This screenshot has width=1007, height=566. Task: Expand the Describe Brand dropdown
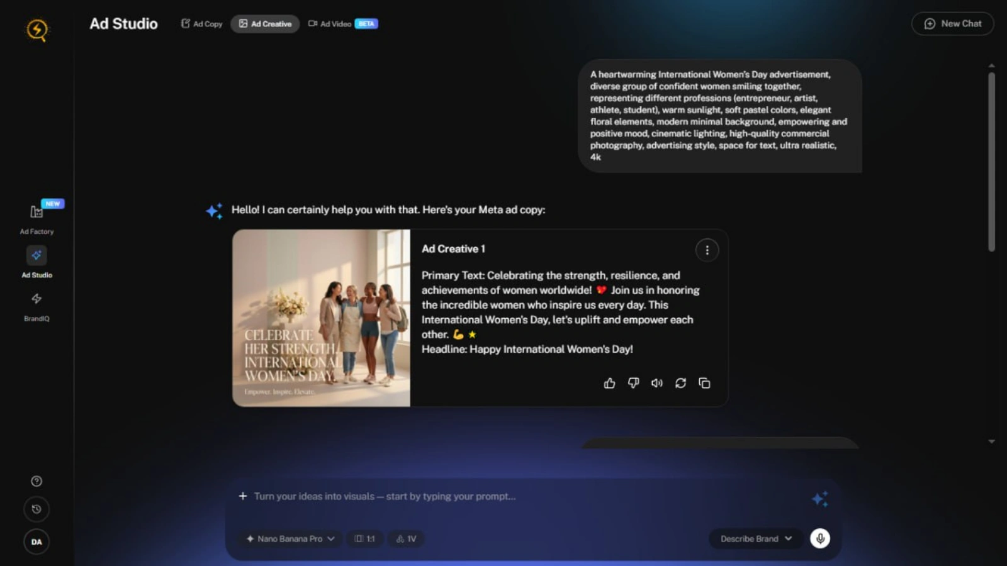pyautogui.click(x=756, y=539)
